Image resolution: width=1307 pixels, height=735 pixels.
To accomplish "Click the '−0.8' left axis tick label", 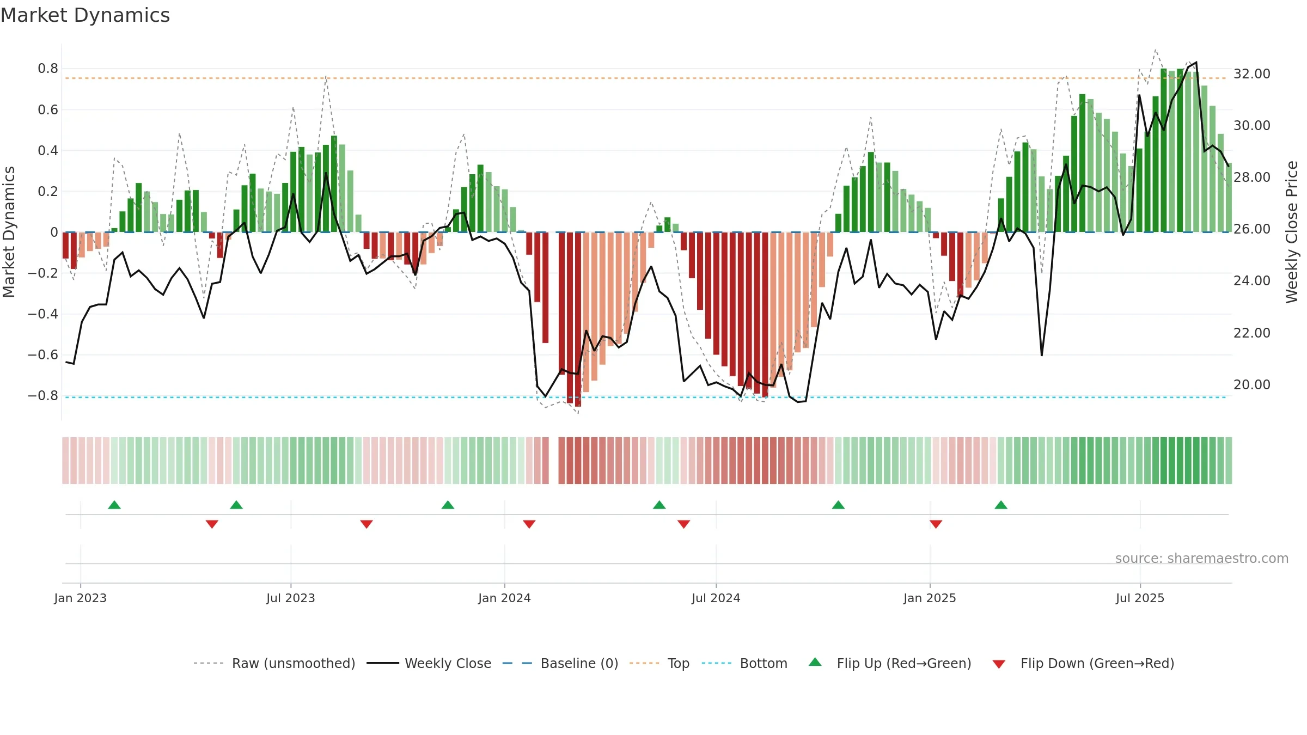I will [43, 396].
